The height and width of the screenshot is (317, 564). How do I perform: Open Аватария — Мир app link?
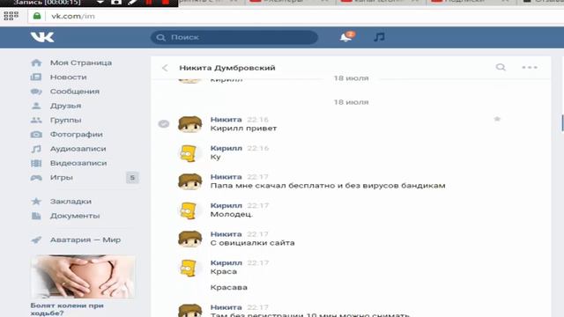[x=85, y=240]
